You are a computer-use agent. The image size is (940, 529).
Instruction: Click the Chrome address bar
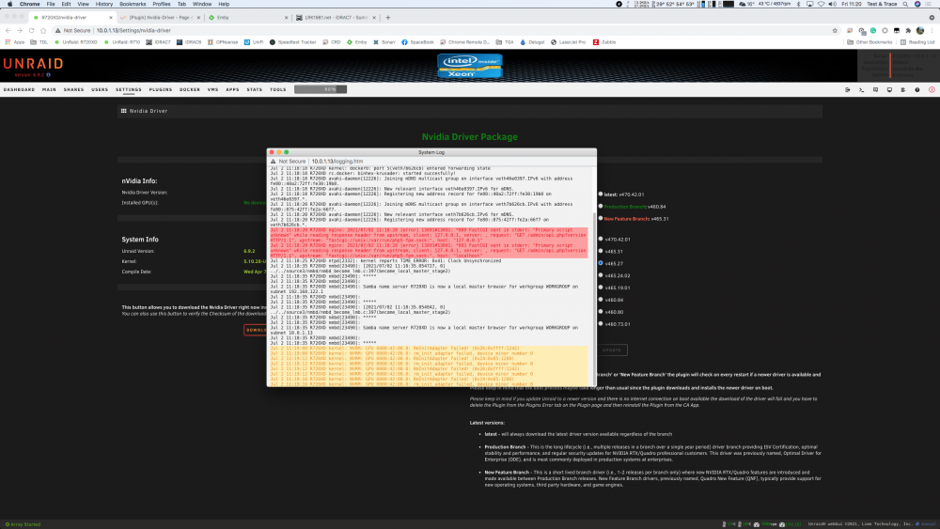[441, 31]
